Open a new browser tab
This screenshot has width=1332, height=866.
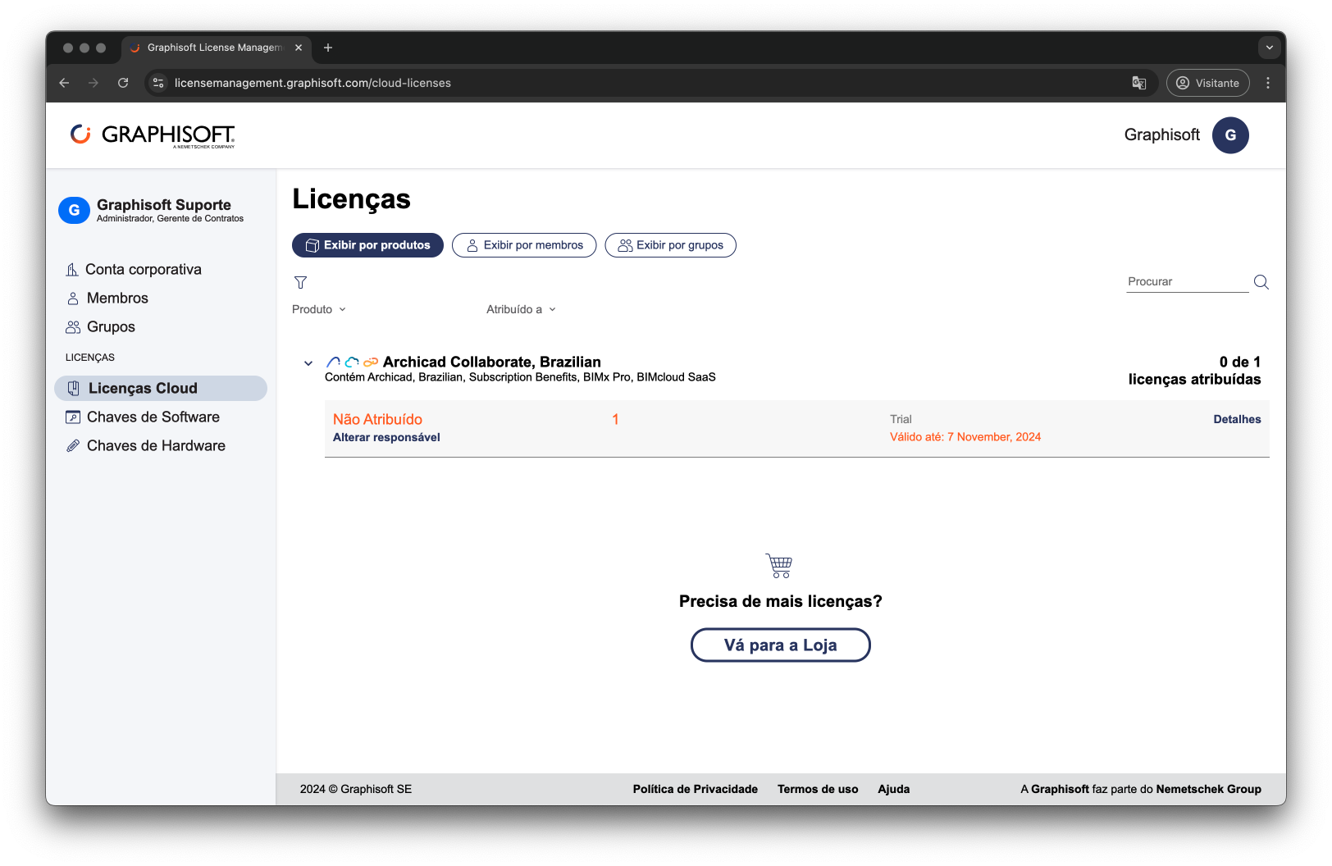click(x=328, y=48)
